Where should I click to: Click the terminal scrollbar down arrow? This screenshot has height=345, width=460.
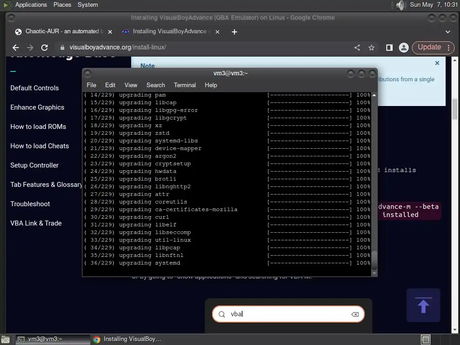pos(374,273)
